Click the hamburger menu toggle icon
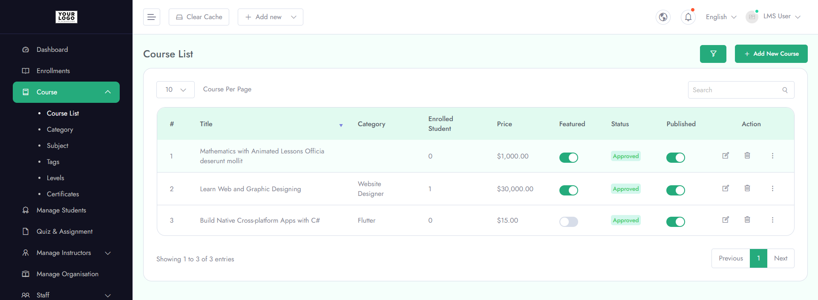The image size is (818, 300). 151,17
